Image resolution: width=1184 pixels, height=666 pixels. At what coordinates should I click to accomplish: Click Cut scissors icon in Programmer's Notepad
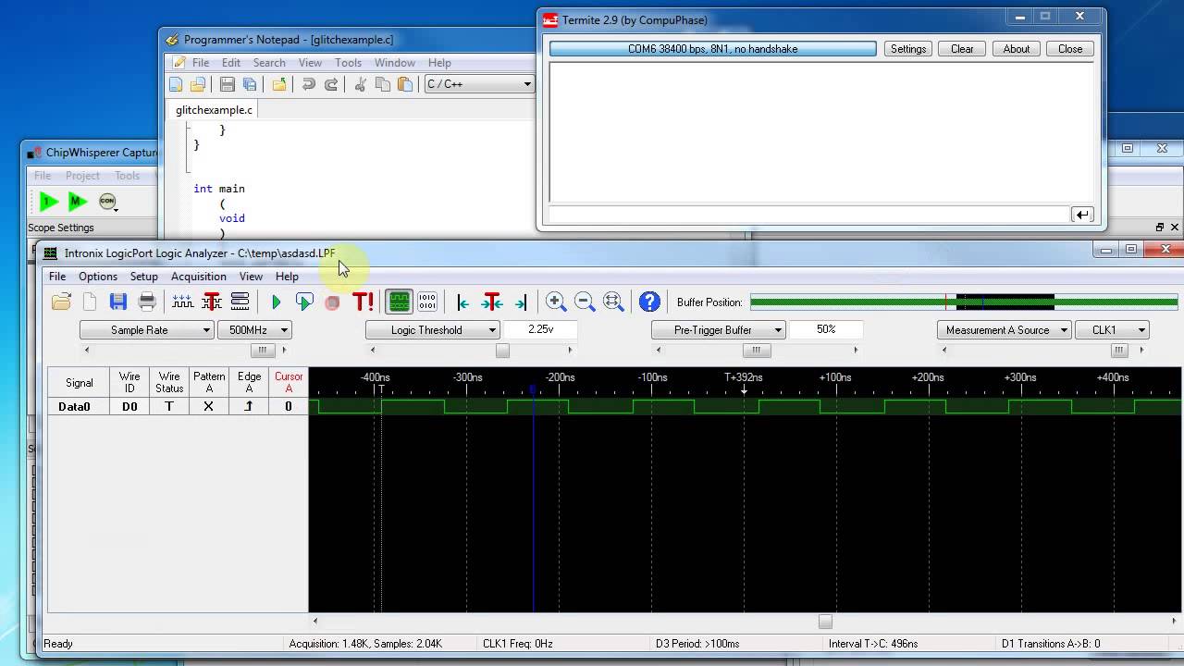coord(360,84)
